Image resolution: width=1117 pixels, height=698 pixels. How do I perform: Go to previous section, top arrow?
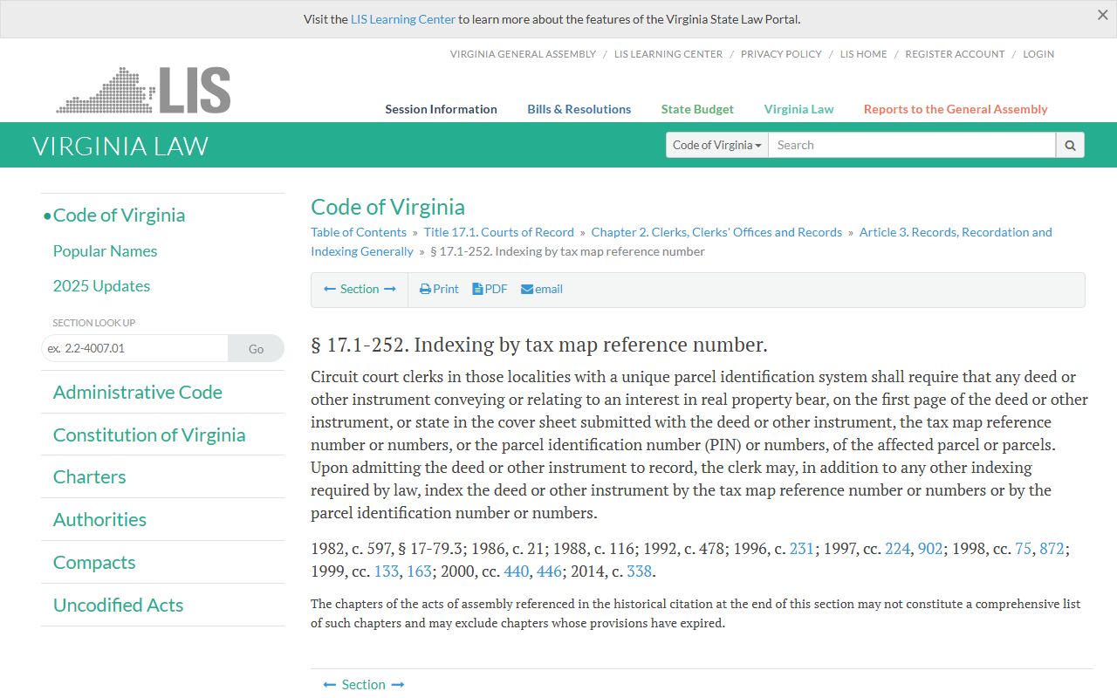click(x=330, y=289)
